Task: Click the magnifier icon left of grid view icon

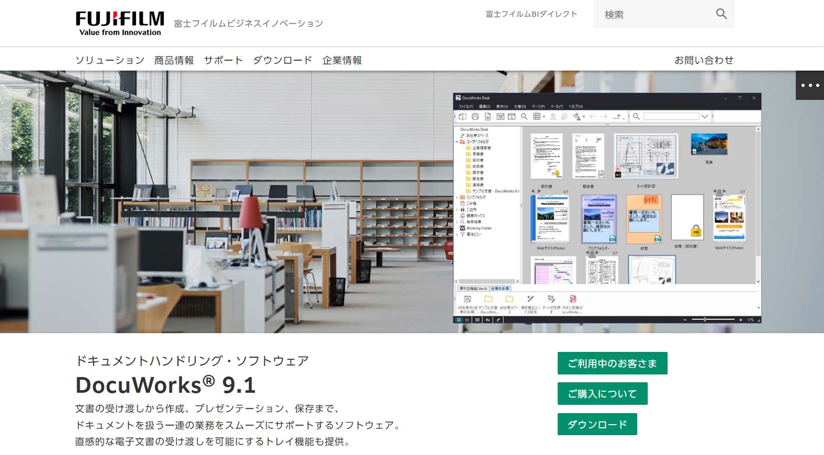Action: click(524, 117)
